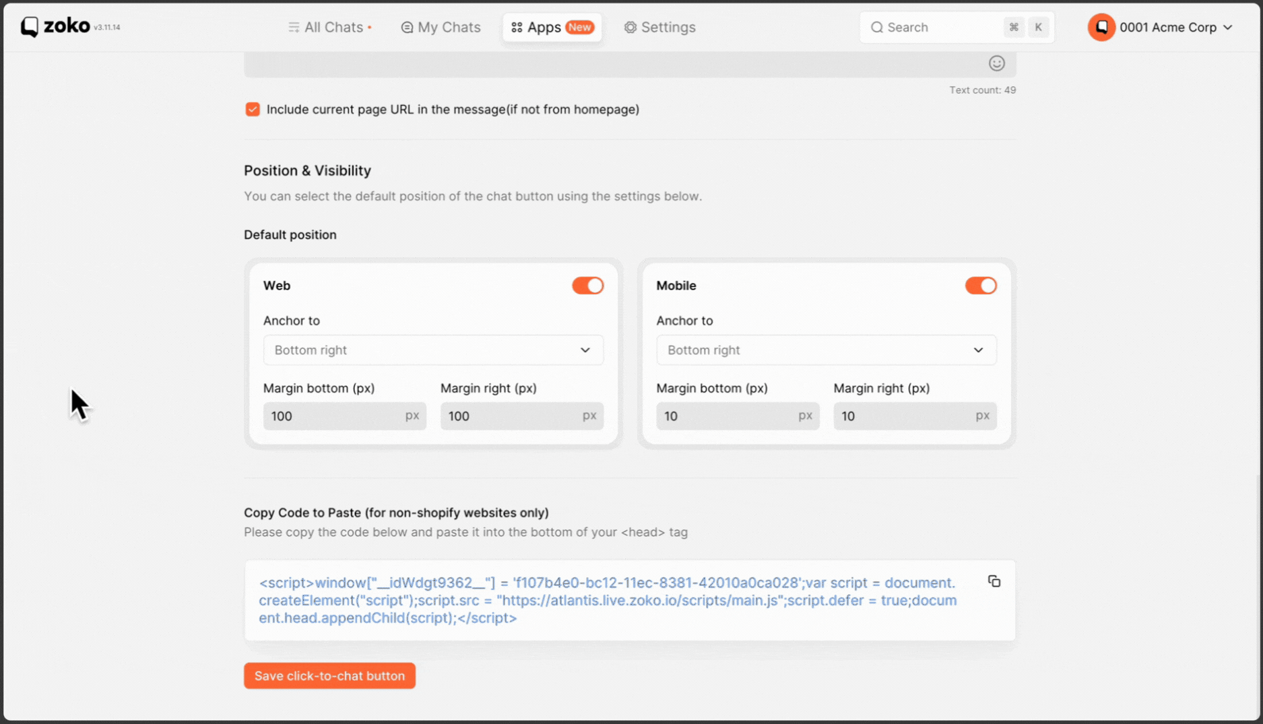Image resolution: width=1263 pixels, height=724 pixels.
Task: Copy the script code with copy icon
Action: (994, 581)
